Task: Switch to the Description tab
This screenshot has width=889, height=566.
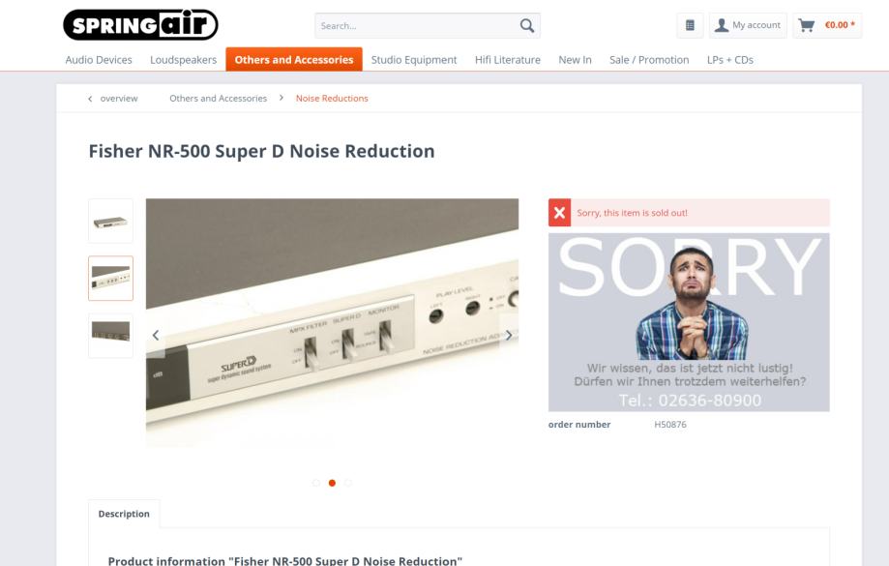Action: [x=124, y=514]
